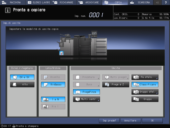Click Annullare to cancel
The image size is (170, 128).
click(x=131, y=121)
